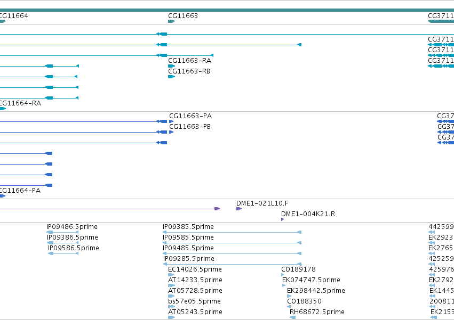Image resolution: width=454 pixels, height=320 pixels.
Task: Select the CG11663-PA protein label
Action: click(190, 116)
